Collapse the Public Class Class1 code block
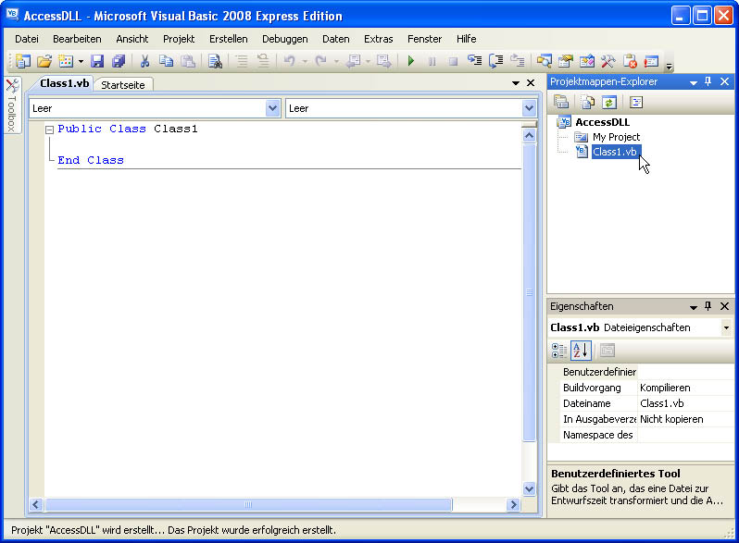 (49, 130)
